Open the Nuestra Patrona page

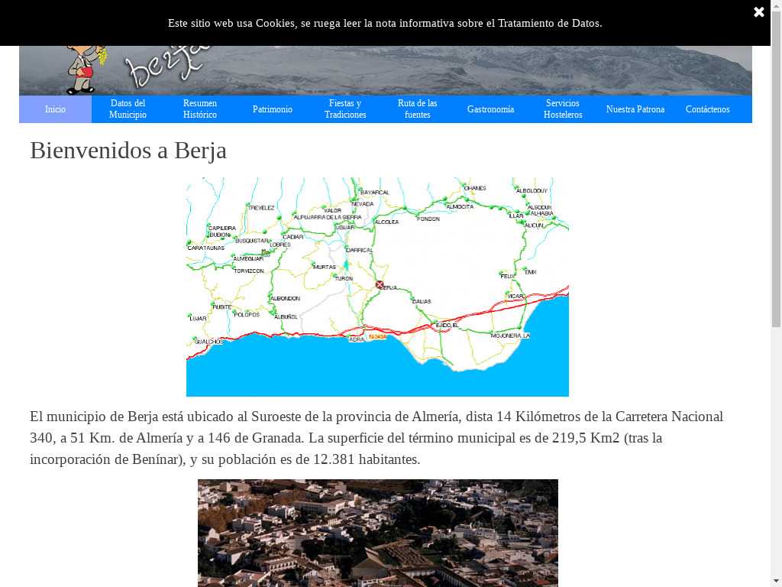635,109
